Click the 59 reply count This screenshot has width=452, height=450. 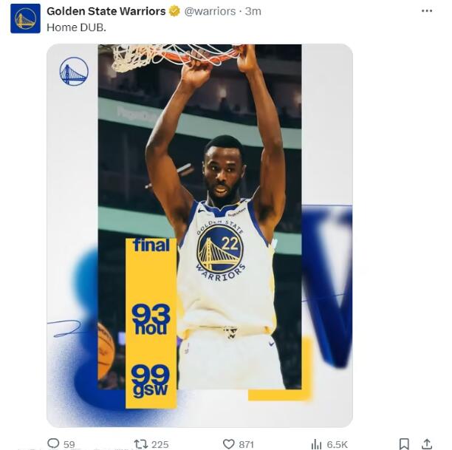tap(69, 444)
